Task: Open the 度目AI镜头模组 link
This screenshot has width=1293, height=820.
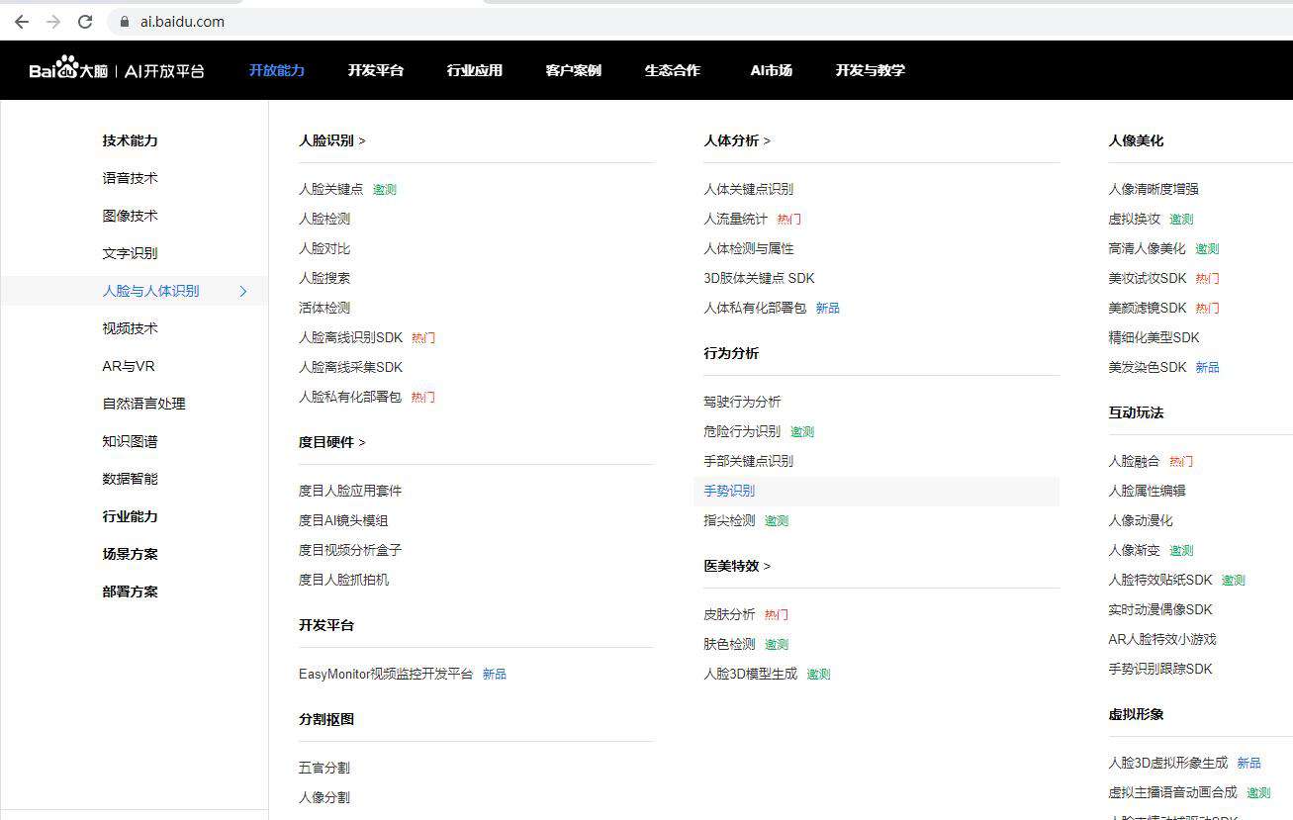Action: coord(343,520)
